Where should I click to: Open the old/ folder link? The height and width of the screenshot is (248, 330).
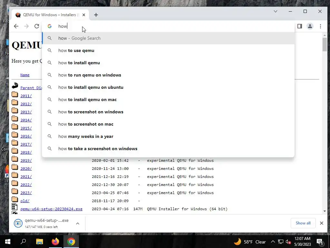click(x=25, y=201)
